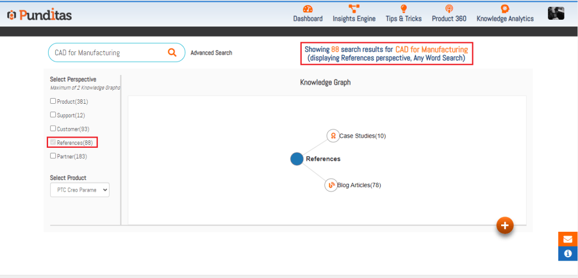Open the Product 360 icon
Screen dimensions: 578x278
coord(449,9)
